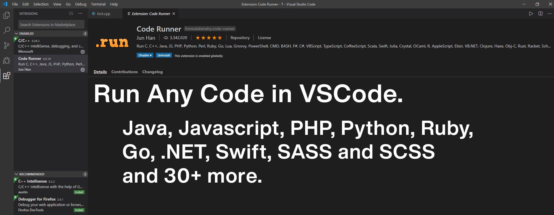Click publisher name Jun Han in header
This screenshot has width=554, height=215.
pyautogui.click(x=146, y=38)
